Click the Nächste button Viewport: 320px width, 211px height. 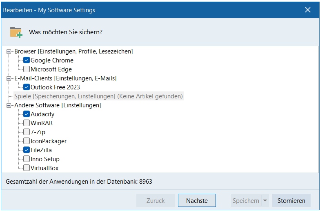pos(197,201)
